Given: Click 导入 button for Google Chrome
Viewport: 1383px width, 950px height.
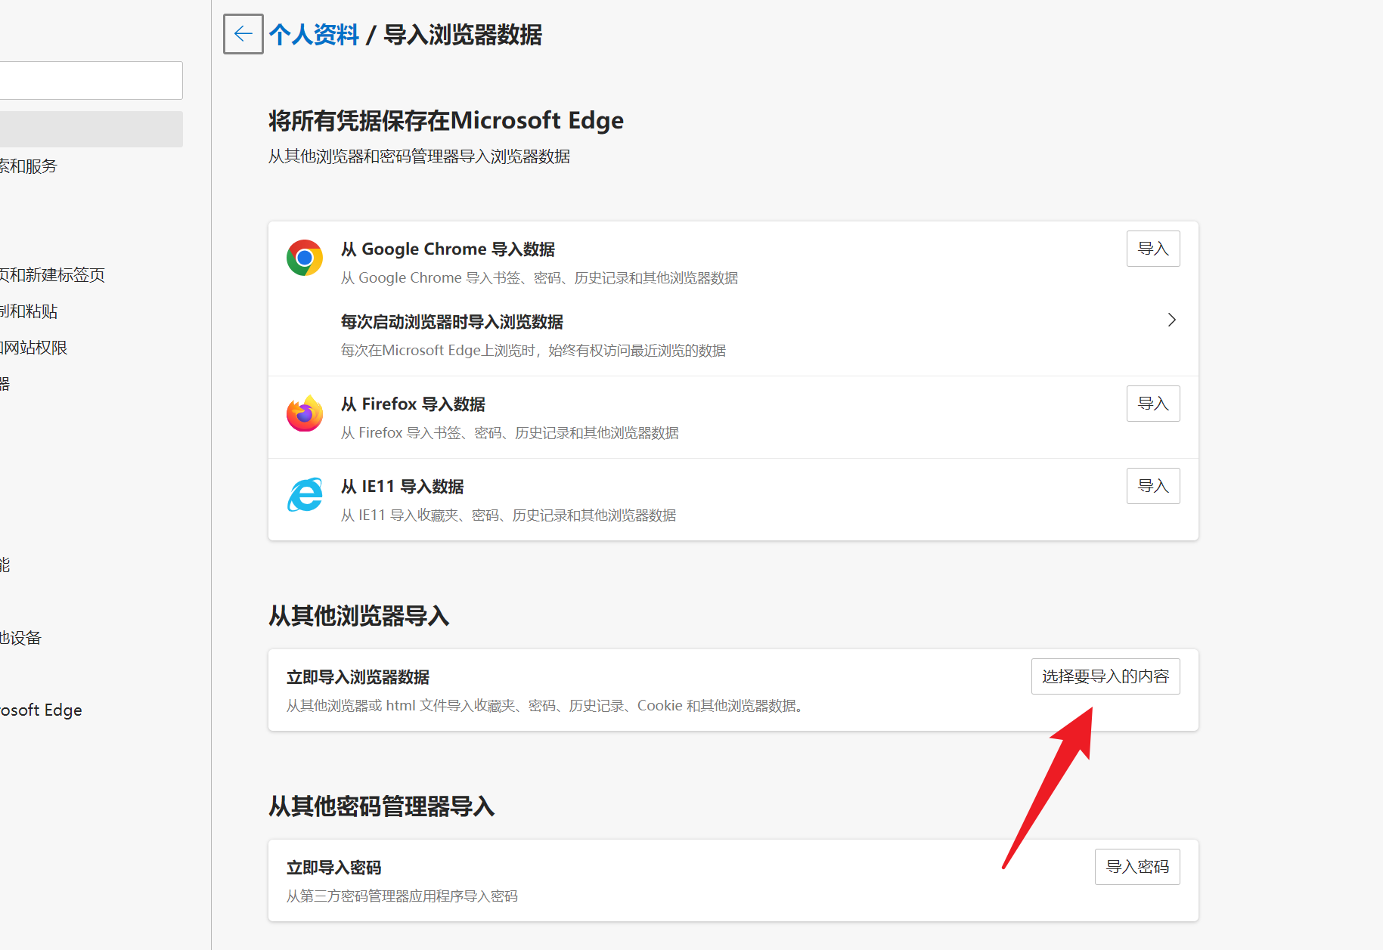Looking at the screenshot, I should (1153, 249).
